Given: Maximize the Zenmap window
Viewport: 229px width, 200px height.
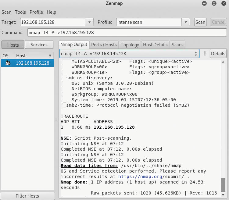Looking at the screenshot, I should (x=214, y=3).
